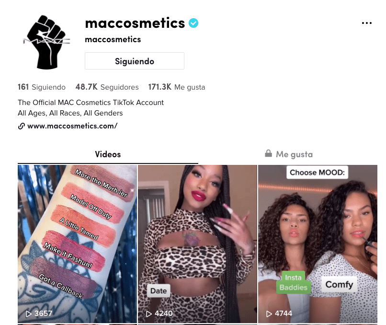This screenshot has width=386, height=325.
Task: Switch to the Videos tab
Action: pos(108,154)
